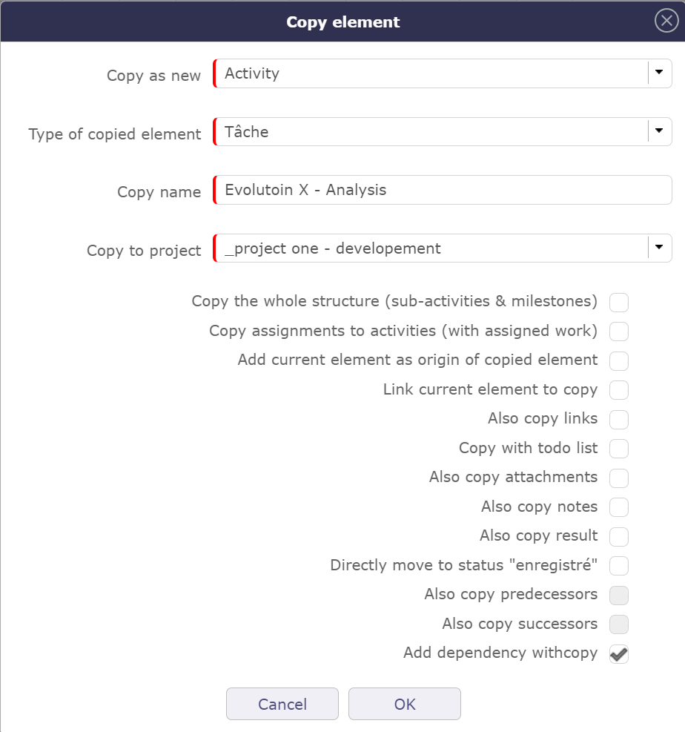Open the "Copy to project" dropdown
The height and width of the screenshot is (732, 685).
658,248
